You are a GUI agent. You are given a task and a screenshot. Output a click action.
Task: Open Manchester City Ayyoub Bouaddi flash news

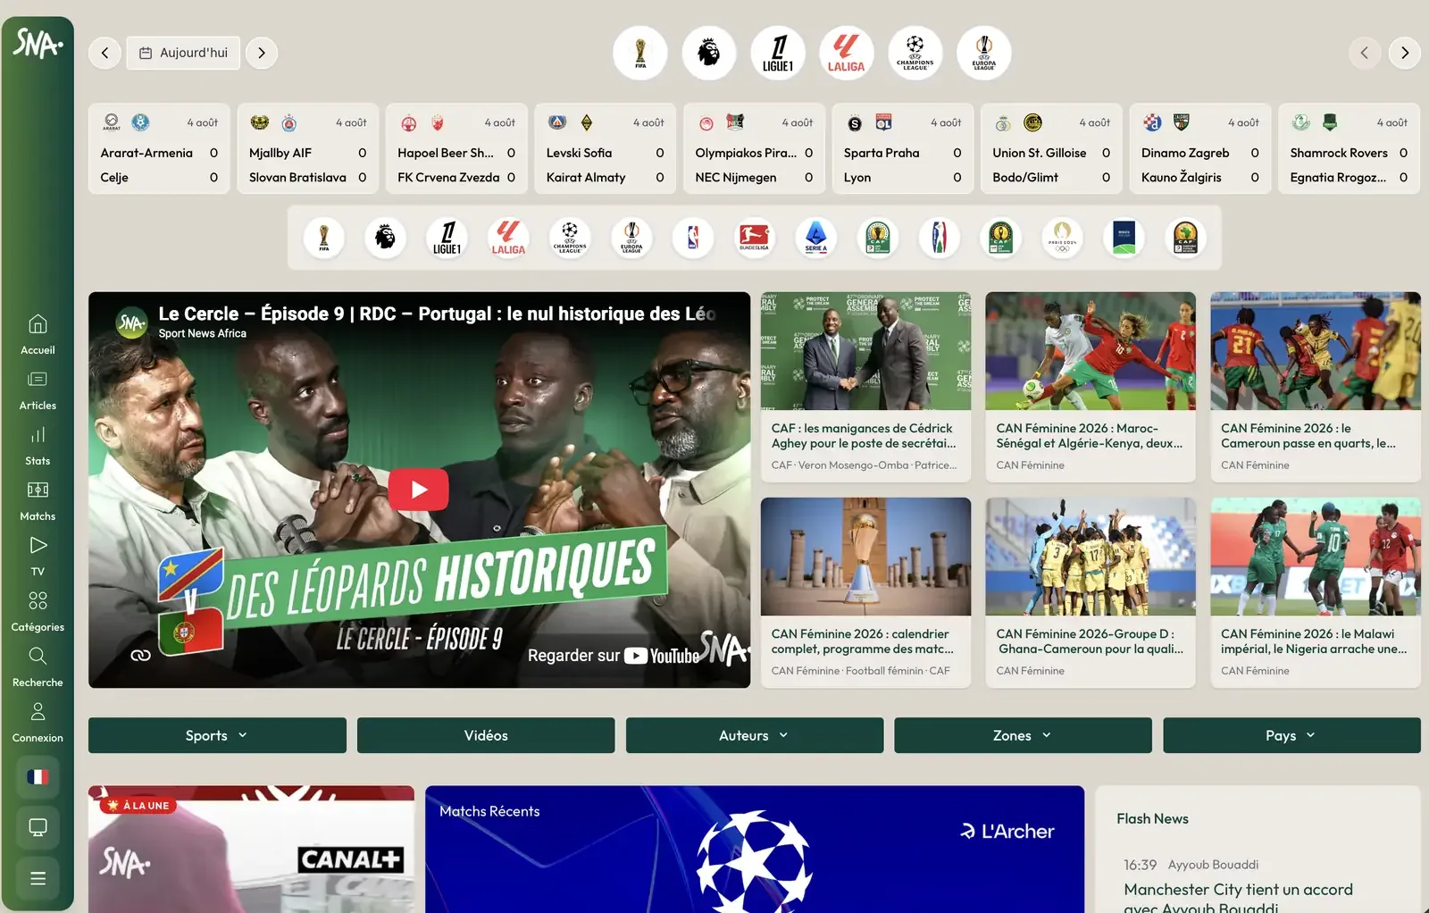pyautogui.click(x=1238, y=896)
